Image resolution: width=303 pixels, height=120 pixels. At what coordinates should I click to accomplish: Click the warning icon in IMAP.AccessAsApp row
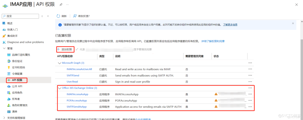[216, 94]
